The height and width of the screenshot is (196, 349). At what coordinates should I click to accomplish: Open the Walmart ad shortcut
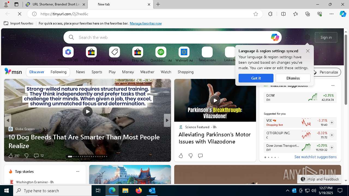pos(184,54)
